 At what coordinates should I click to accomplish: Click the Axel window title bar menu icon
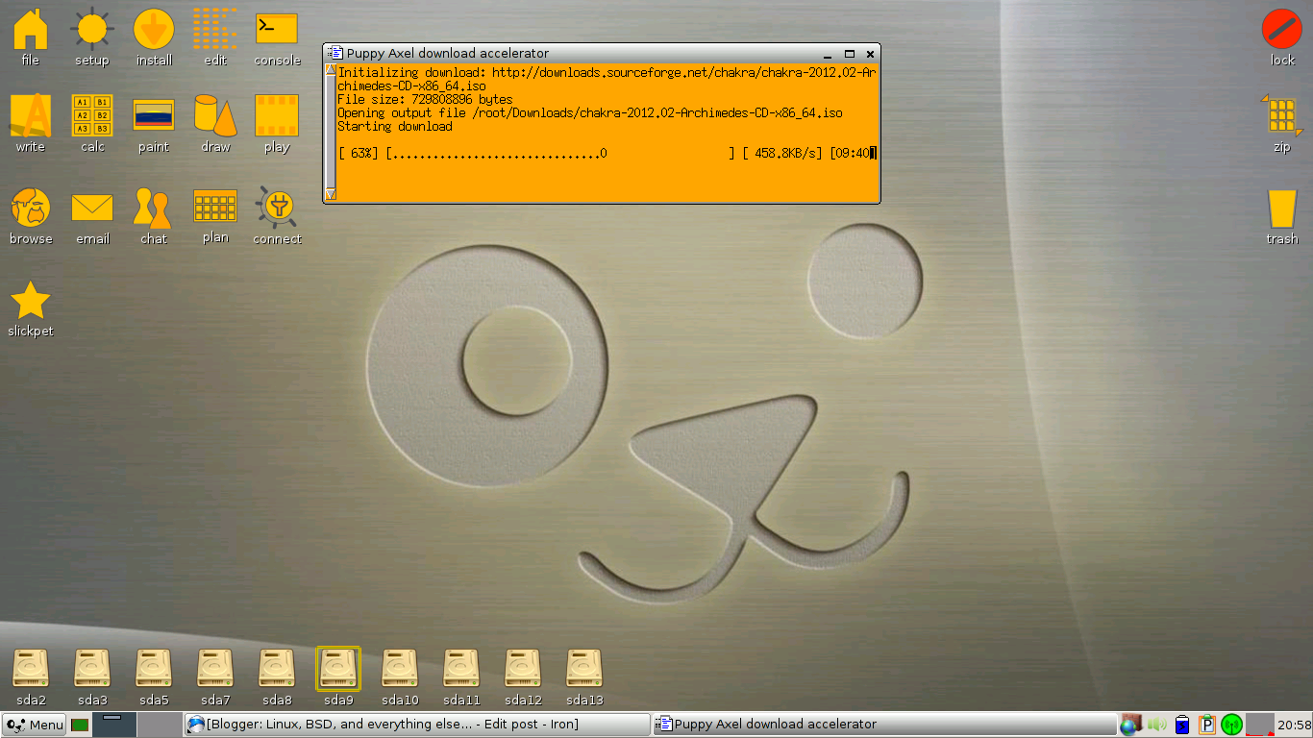click(334, 54)
